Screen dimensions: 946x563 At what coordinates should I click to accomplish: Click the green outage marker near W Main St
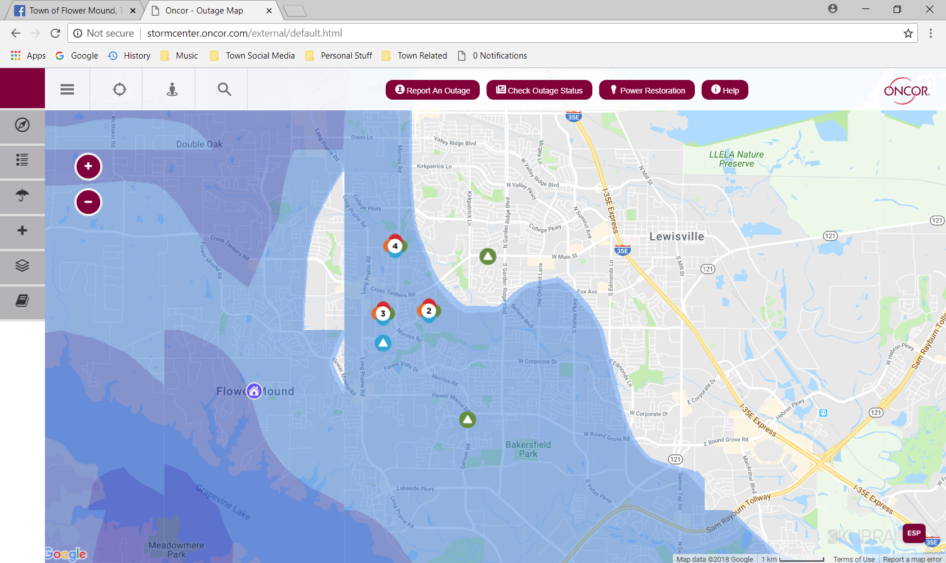[x=488, y=257]
